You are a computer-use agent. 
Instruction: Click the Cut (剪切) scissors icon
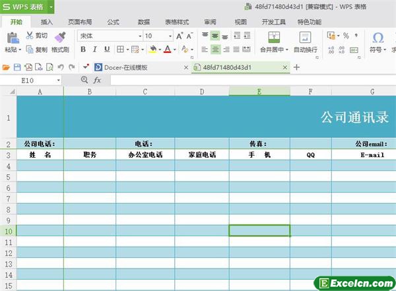30,36
